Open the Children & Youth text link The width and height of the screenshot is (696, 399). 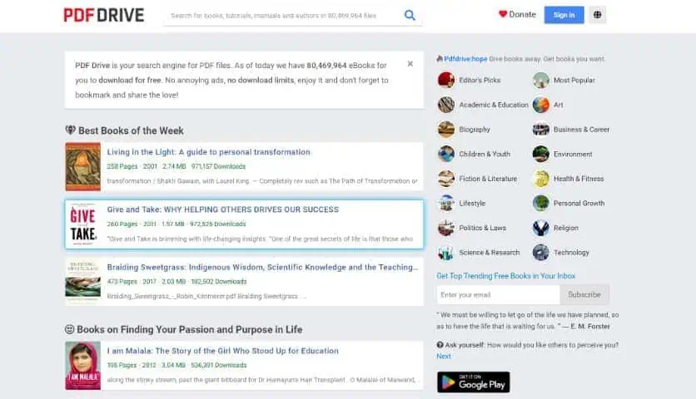pos(485,155)
